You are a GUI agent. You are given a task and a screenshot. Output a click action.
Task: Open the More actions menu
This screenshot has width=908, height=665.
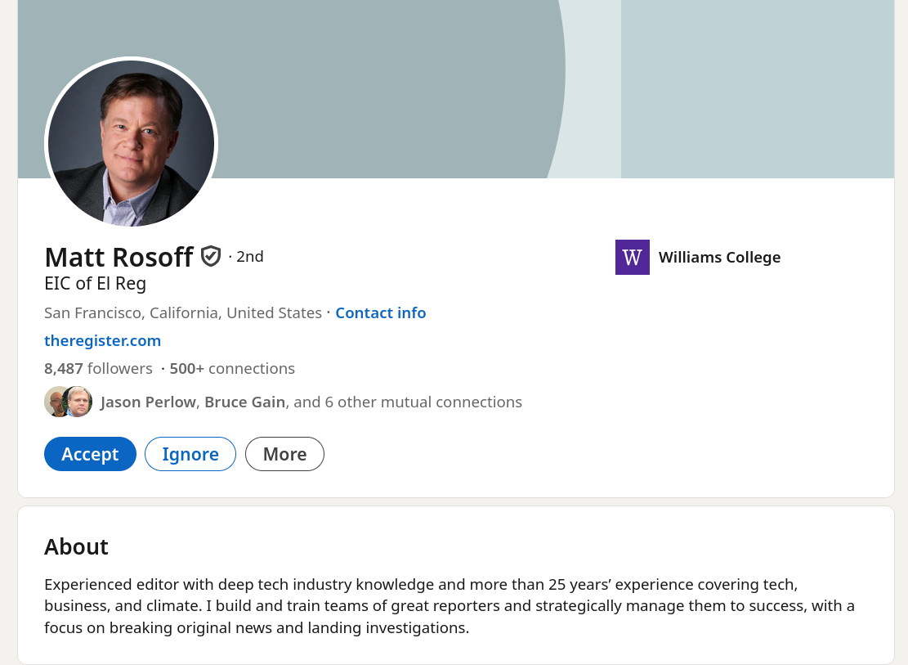tap(284, 454)
